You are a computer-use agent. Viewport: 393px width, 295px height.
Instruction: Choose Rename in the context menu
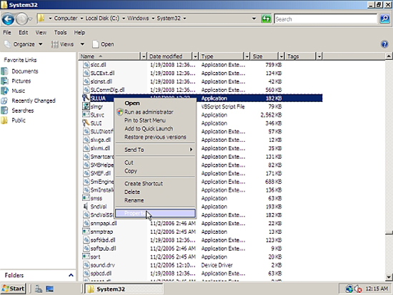pyautogui.click(x=155, y=200)
